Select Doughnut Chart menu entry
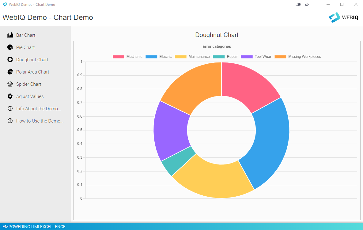The width and height of the screenshot is (363, 230). click(x=32, y=60)
